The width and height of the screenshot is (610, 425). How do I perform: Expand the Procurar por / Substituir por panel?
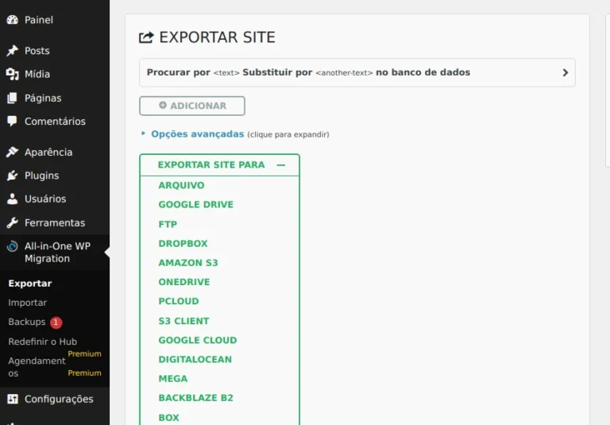[x=357, y=72]
